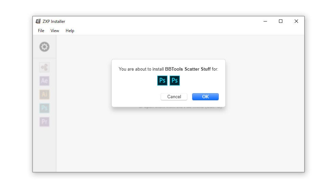The height and width of the screenshot is (188, 335).
Task: Confirm installation with OK
Action: pyautogui.click(x=205, y=97)
